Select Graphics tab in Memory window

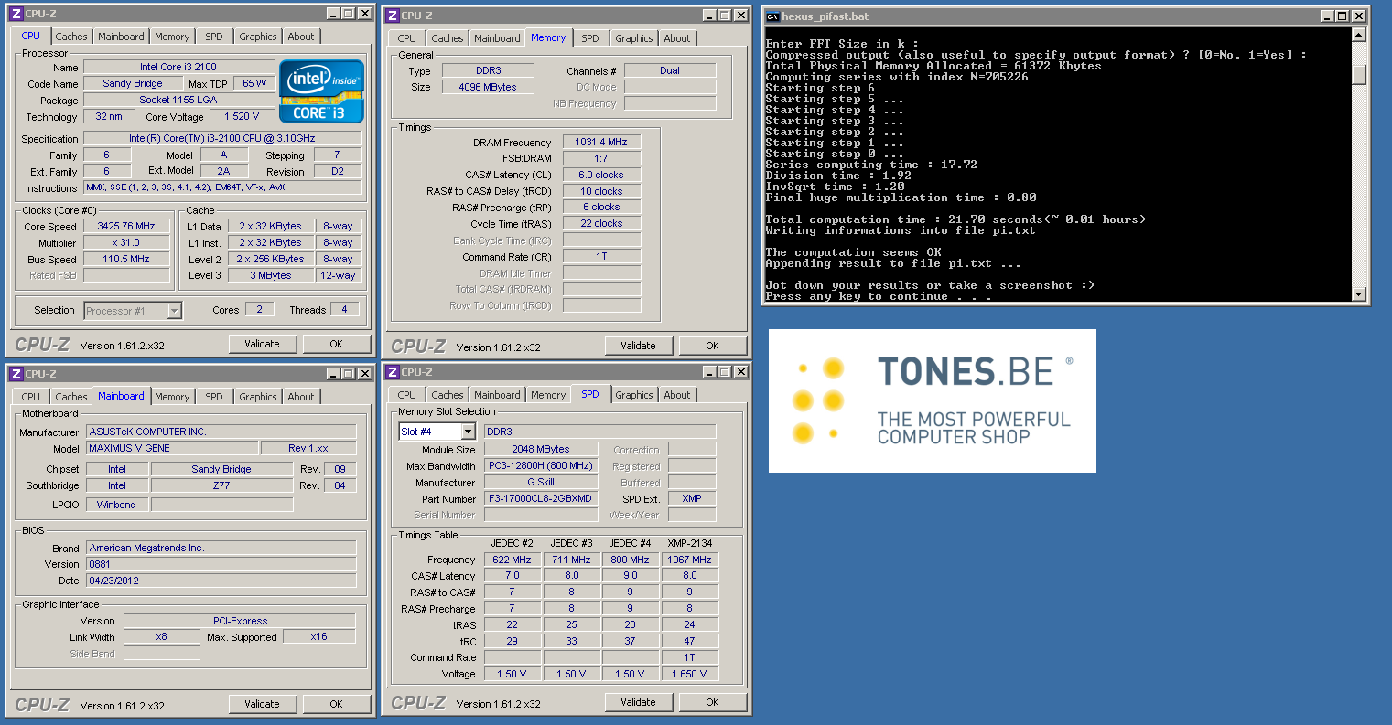coord(634,38)
